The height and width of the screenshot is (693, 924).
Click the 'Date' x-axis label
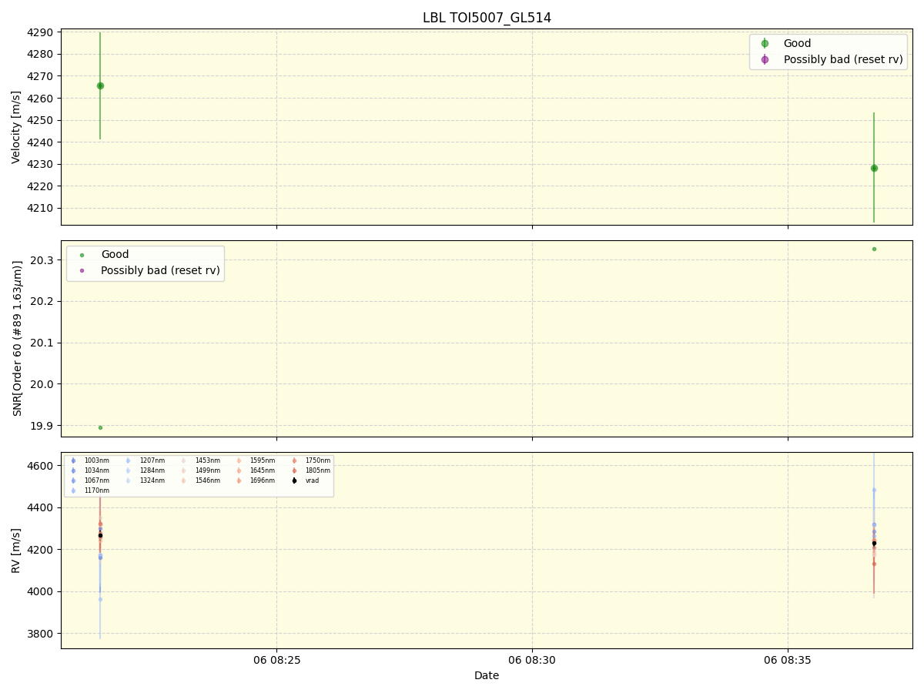pos(487,675)
